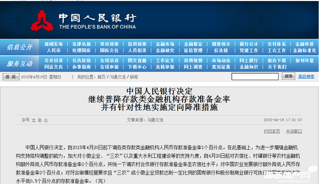This screenshot has height=184, width=319.
Task: Visit the 网上展厅 page
Action: [249, 61]
